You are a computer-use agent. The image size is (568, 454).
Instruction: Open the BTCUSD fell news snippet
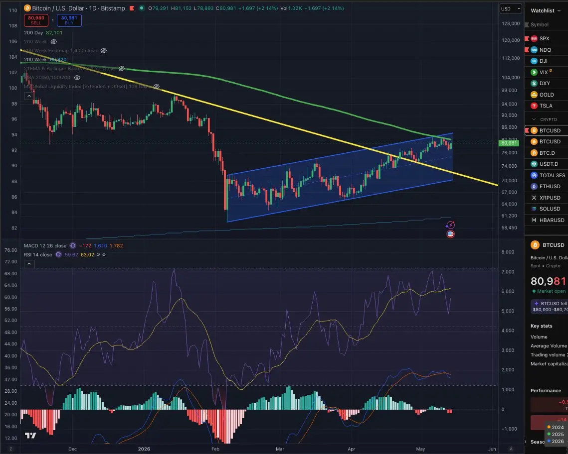[550, 306]
